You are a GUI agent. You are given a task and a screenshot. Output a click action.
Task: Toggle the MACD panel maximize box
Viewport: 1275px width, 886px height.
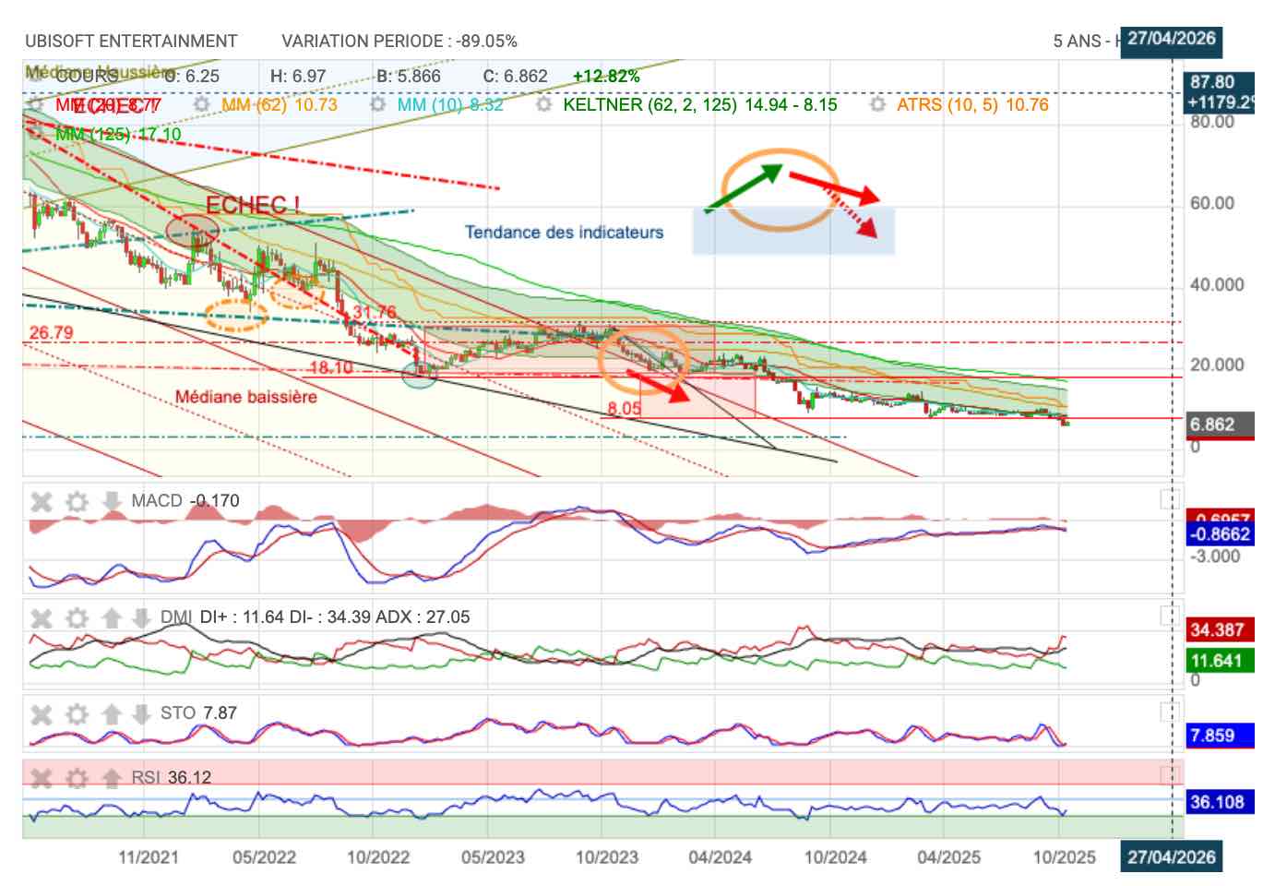coord(1169,500)
